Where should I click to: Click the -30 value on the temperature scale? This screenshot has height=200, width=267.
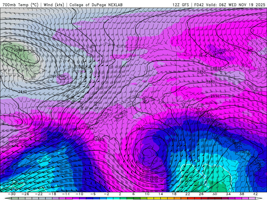click(x=12, y=194)
